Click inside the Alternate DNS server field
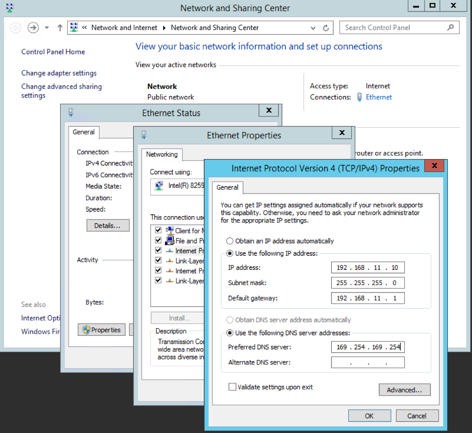472x433 pixels. point(368,362)
